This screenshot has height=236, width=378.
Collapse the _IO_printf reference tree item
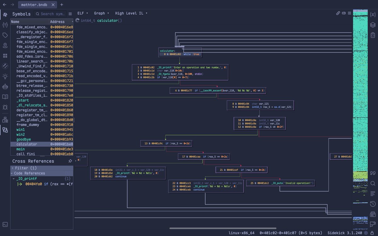[14, 178]
